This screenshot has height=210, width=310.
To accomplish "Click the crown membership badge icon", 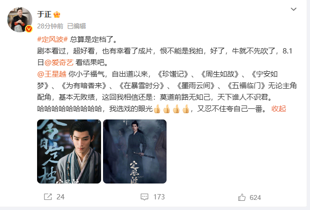I will point(57,14).
